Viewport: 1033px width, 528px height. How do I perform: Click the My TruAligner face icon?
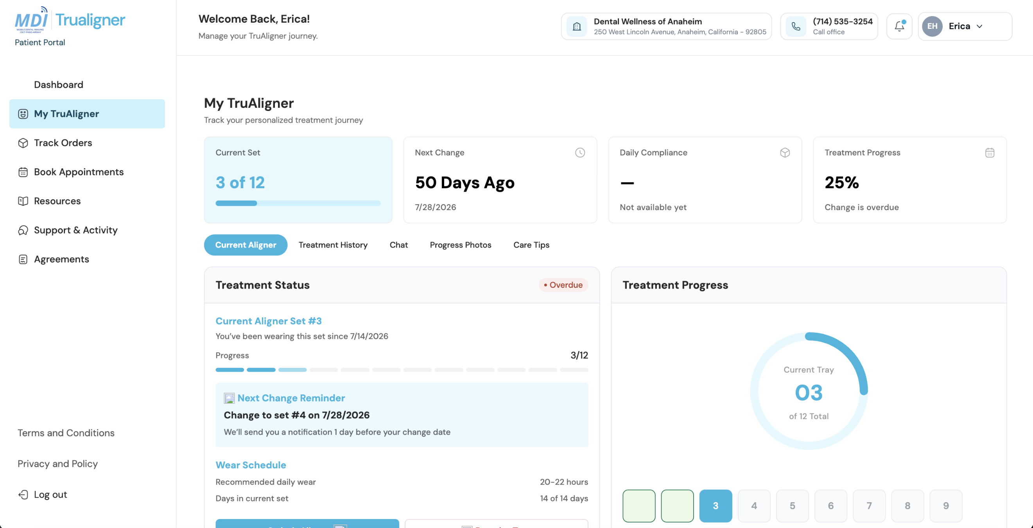(23, 114)
